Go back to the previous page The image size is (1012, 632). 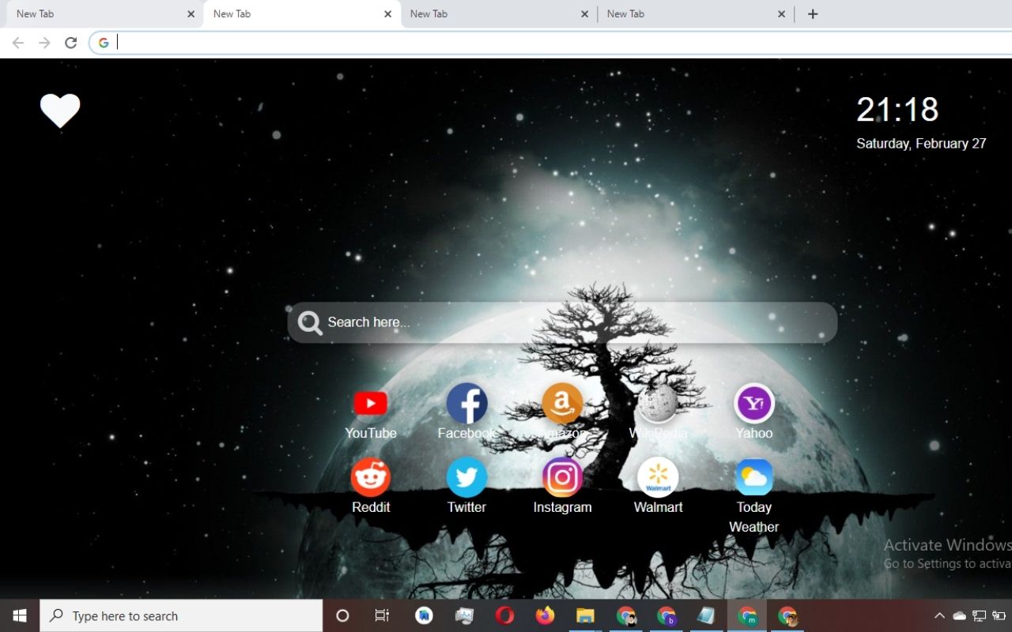click(x=18, y=43)
